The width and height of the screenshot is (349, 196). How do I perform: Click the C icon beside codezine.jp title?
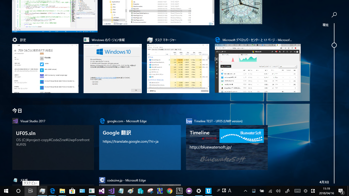pos(102,180)
